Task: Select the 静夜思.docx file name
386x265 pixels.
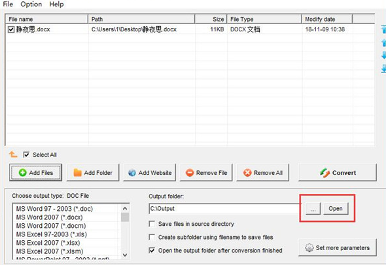Action: [x=33, y=29]
